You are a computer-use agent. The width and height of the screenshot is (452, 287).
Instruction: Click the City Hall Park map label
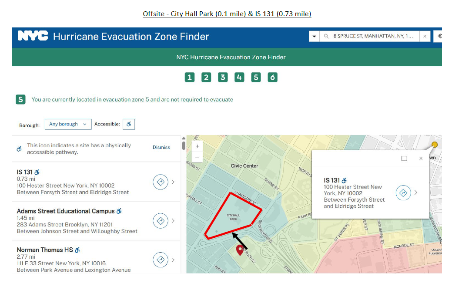[233, 217]
